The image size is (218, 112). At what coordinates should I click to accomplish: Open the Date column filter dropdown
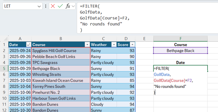pyautogui.click(x=28, y=45)
